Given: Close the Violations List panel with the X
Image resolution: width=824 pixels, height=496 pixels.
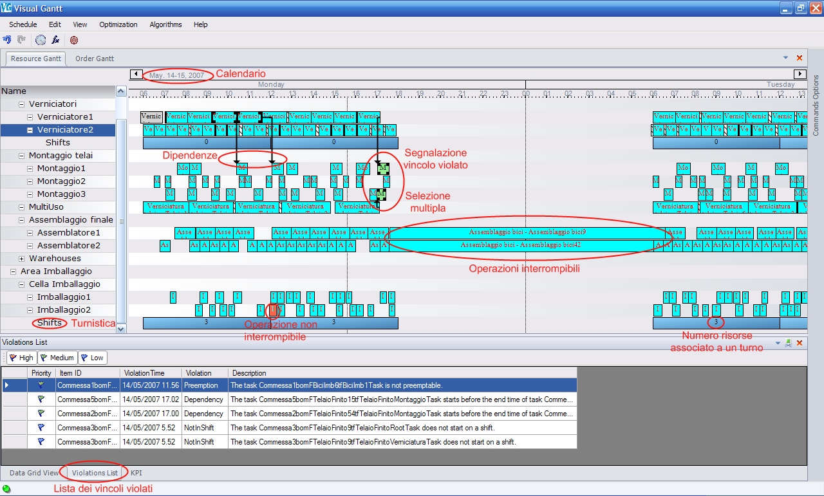Looking at the screenshot, I should tap(800, 344).
